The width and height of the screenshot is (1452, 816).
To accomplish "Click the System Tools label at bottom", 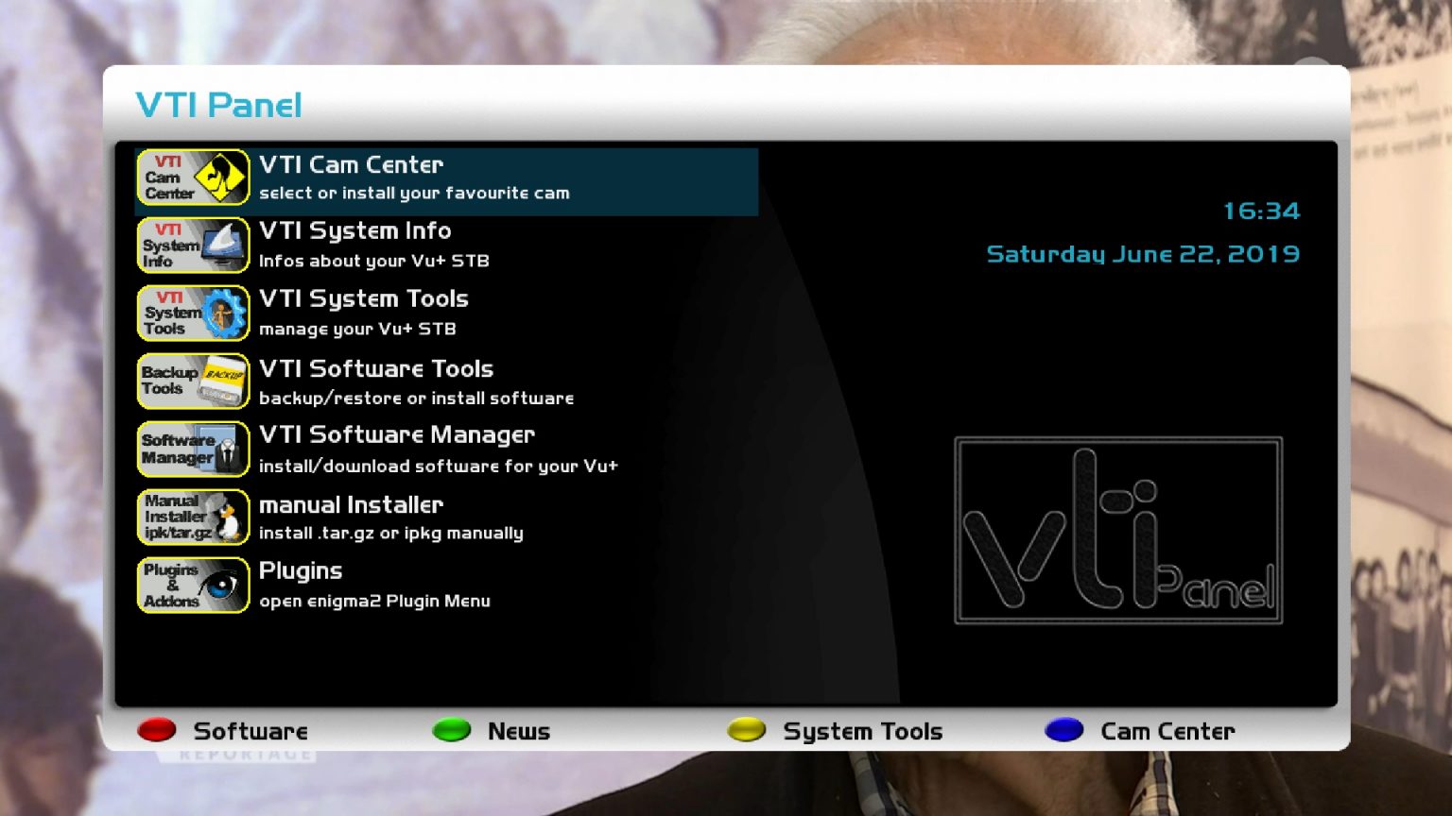I will tap(863, 732).
